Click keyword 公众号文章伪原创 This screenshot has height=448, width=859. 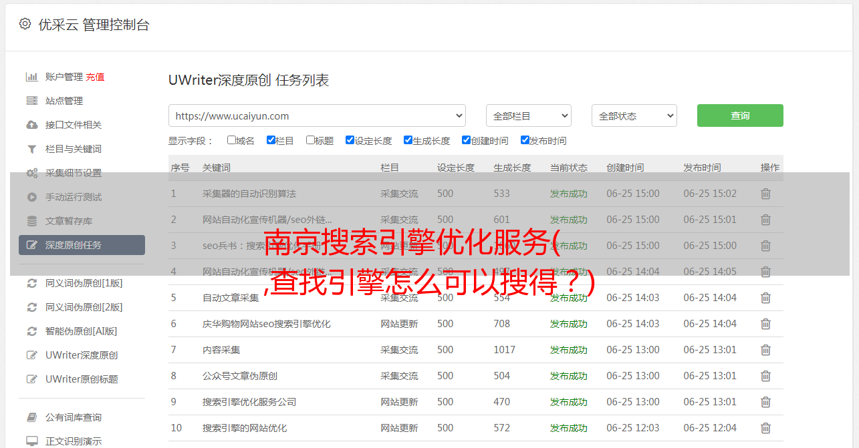click(240, 376)
